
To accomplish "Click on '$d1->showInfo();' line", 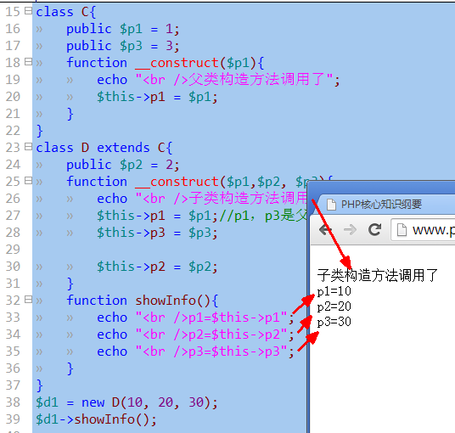I will pyautogui.click(x=96, y=419).
